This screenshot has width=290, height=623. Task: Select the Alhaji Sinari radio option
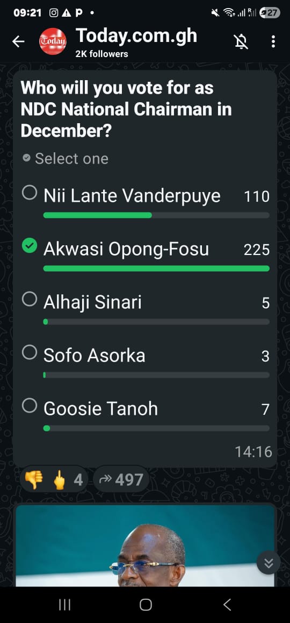coord(30,299)
